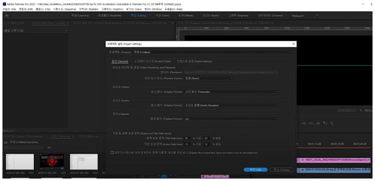Click the Lift button in Program monitor

(304, 123)
